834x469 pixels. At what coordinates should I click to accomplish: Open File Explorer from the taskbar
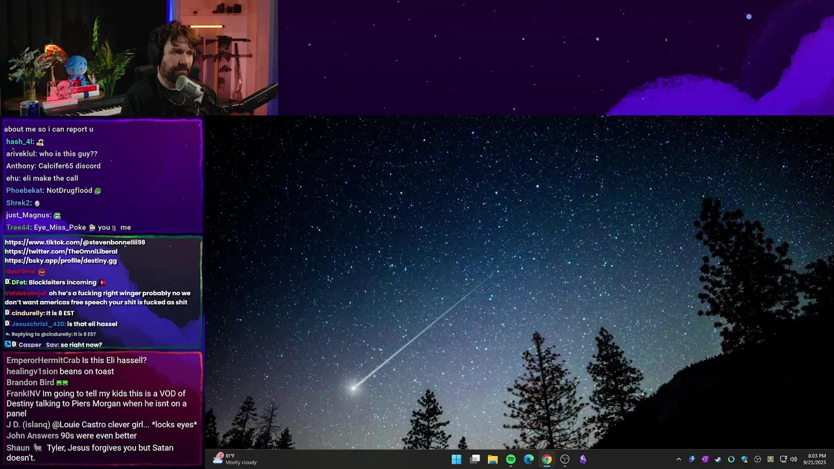point(493,459)
